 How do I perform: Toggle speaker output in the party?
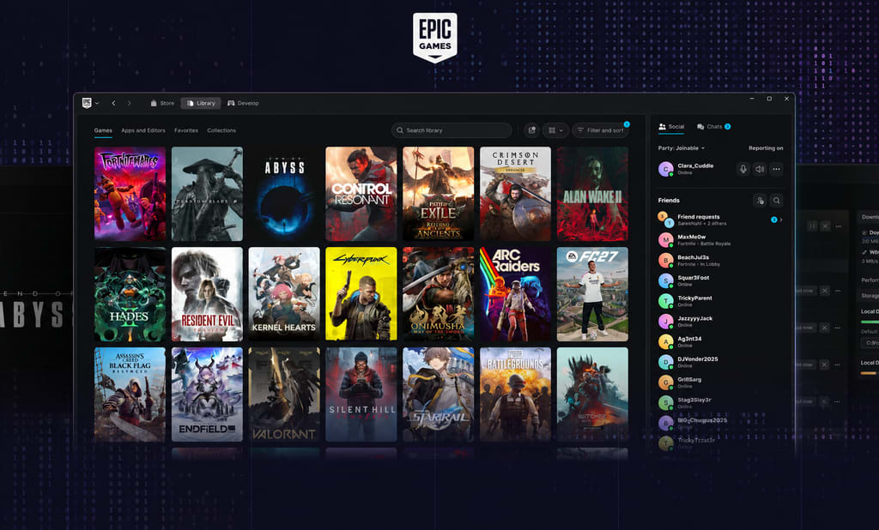pyautogui.click(x=760, y=169)
